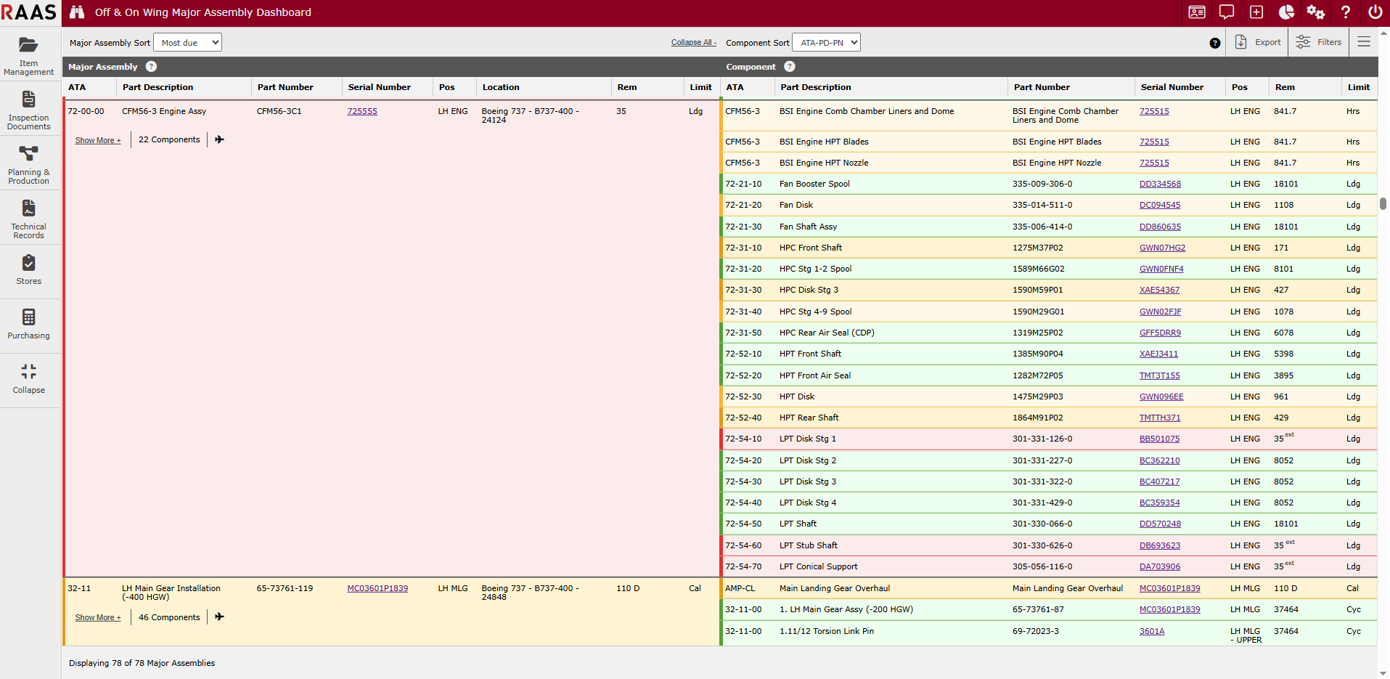This screenshot has width=1390, height=679.
Task: Open the ID card profile icon
Action: pos(1197,12)
